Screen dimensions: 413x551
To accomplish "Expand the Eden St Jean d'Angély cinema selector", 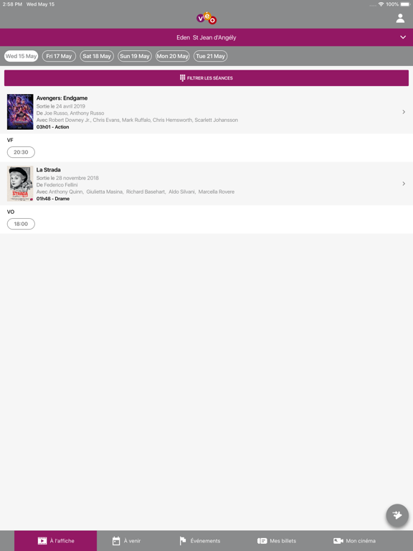I will [x=206, y=37].
